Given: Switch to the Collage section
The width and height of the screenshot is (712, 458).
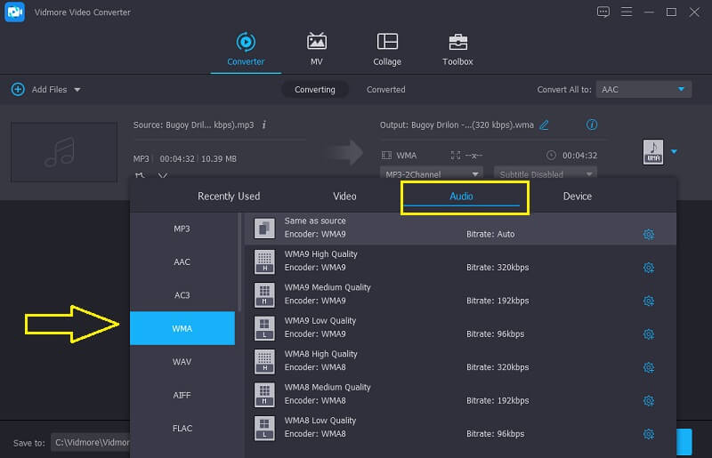Looking at the screenshot, I should [x=387, y=43].
